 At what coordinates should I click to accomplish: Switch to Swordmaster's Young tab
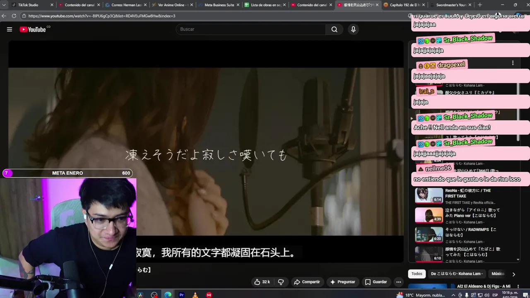click(451, 5)
